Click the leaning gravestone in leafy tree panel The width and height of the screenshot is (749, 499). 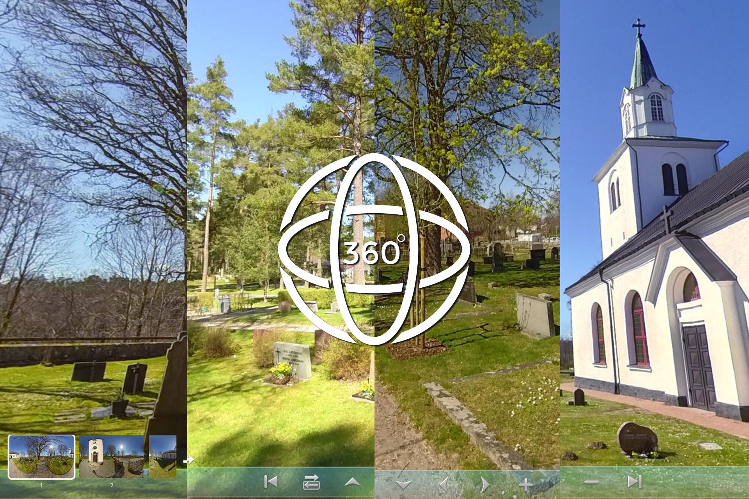[x=535, y=315]
